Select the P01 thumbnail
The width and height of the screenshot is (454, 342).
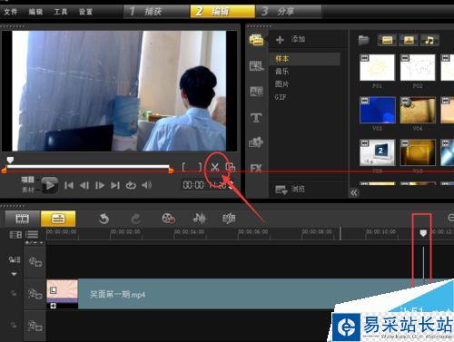pyautogui.click(x=377, y=67)
